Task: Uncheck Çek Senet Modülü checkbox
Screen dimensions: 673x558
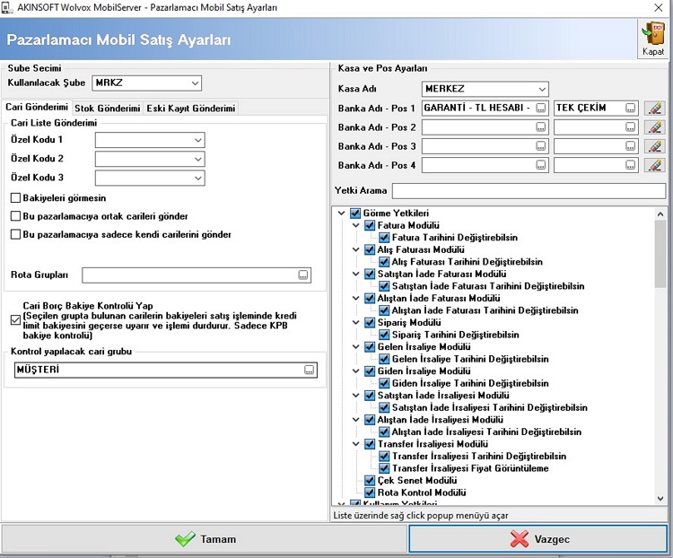Action: [x=370, y=480]
